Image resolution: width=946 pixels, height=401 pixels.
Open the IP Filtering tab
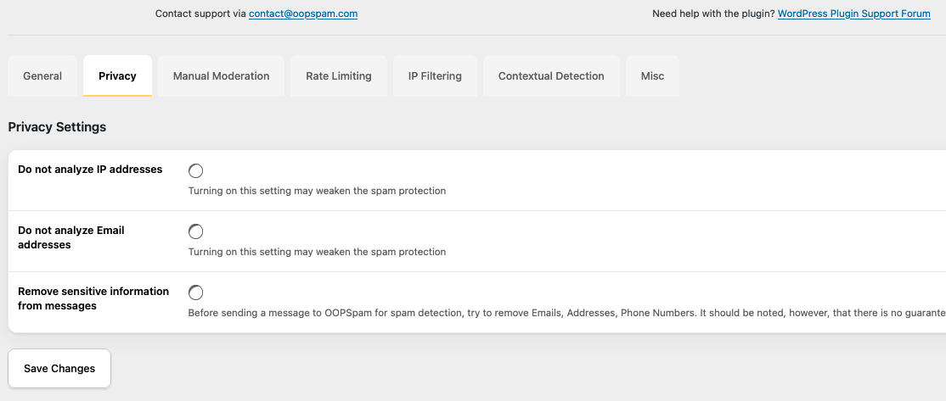click(x=435, y=76)
